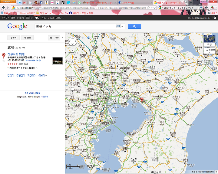Image resolution: width=218 pixels, height=174 pixels.
Task: Reload the page with the refresh icon
Action: pyautogui.click(x=154, y=8)
